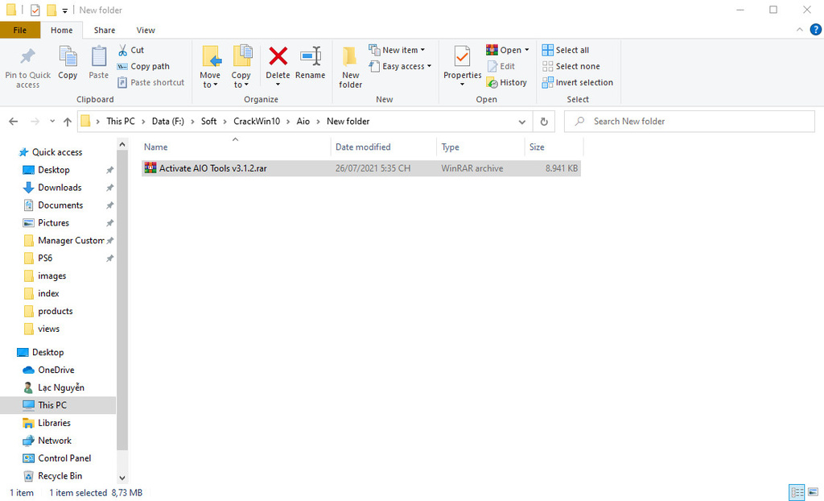The width and height of the screenshot is (824, 501).
Task: Click Pin to Quick access icon
Action: (28, 56)
